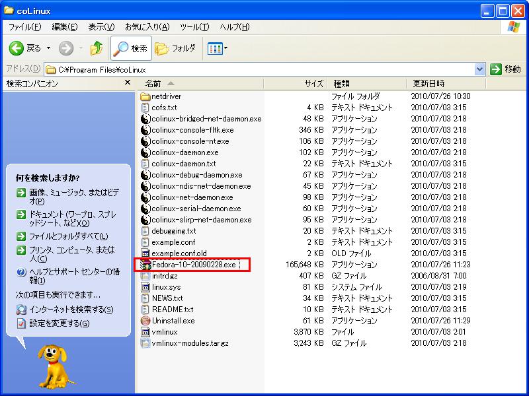Sort by the 名前 column header
Image resolution: width=529 pixels, height=396 pixels.
tap(201, 84)
